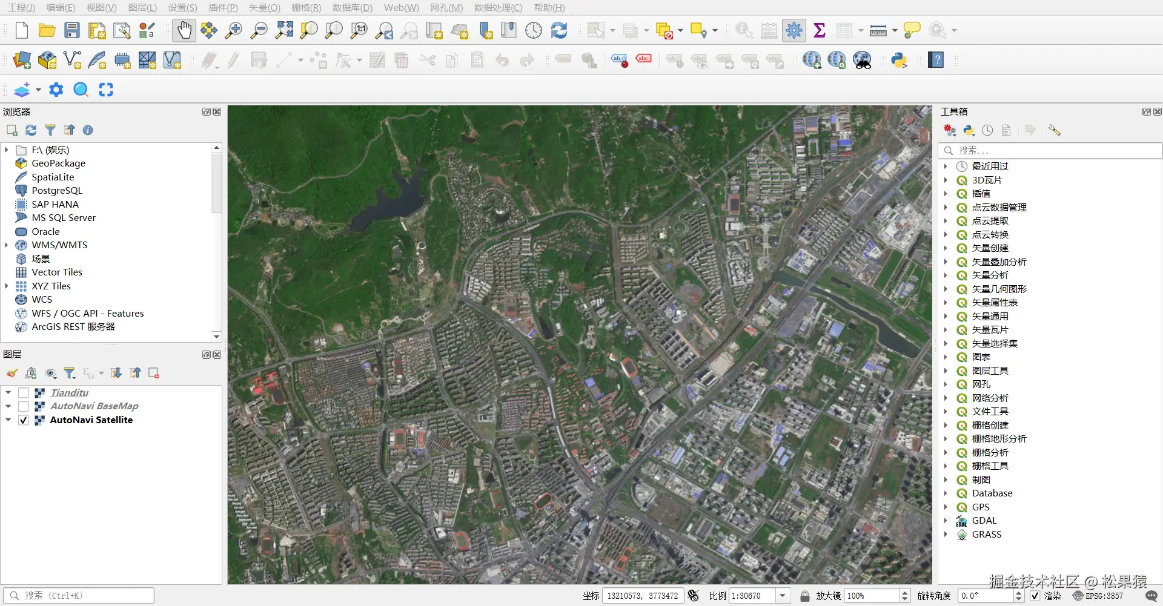1163x606 pixels.
Task: Open the Toolbox gear icon in toolbar
Action: pos(794,30)
